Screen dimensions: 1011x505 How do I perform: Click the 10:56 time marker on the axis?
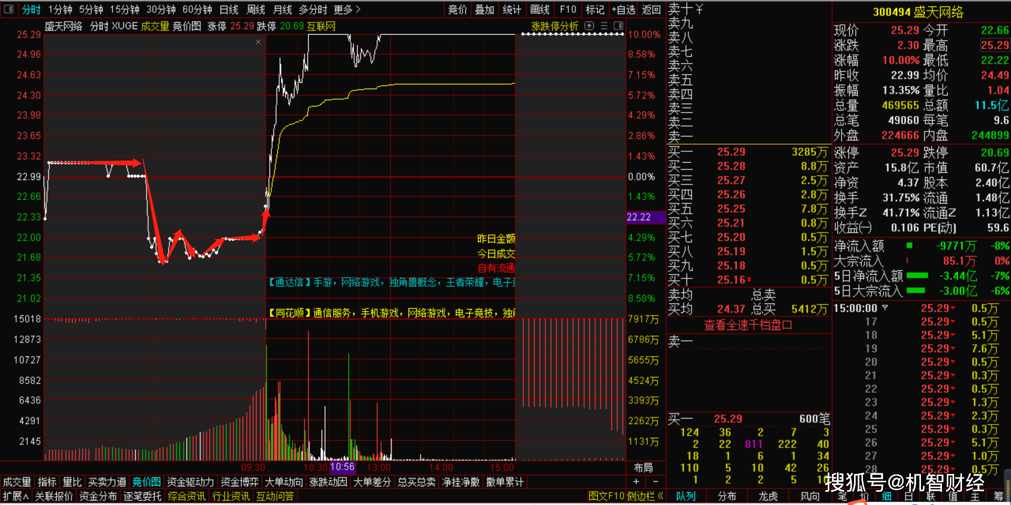click(x=342, y=467)
